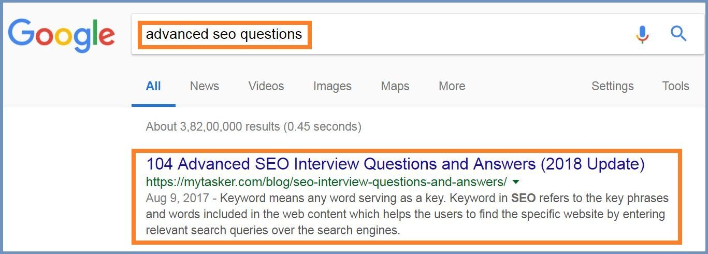Switch to the Videos tab
This screenshot has width=708, height=254.
pos(266,86)
